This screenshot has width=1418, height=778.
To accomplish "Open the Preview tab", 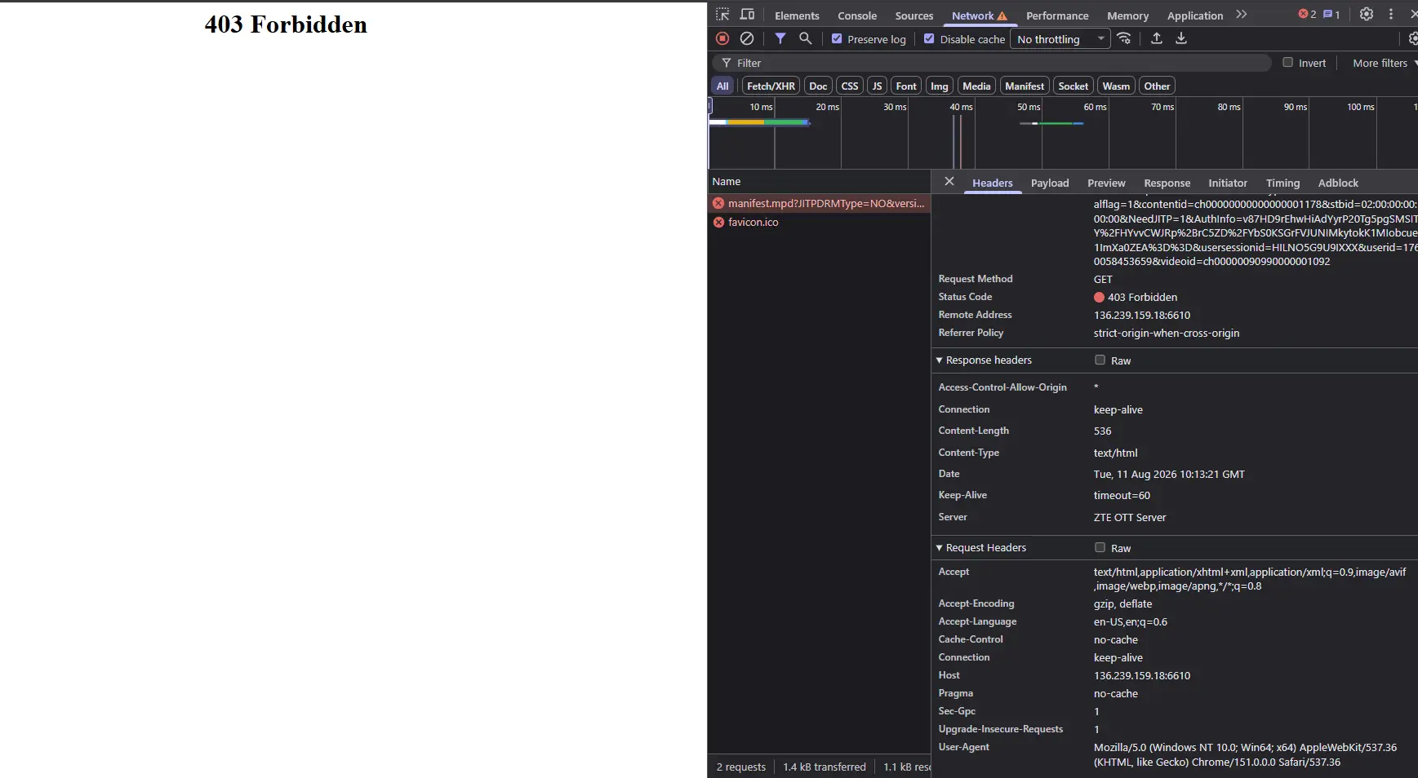I will tap(1106, 183).
